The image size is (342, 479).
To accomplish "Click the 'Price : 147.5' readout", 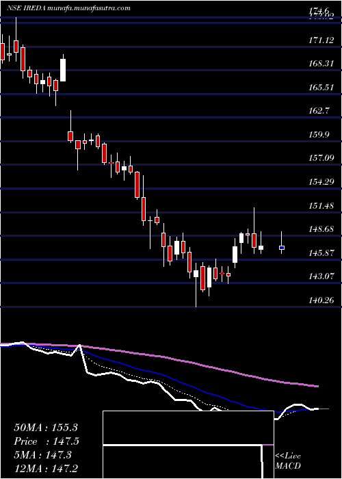I will [x=47, y=441].
